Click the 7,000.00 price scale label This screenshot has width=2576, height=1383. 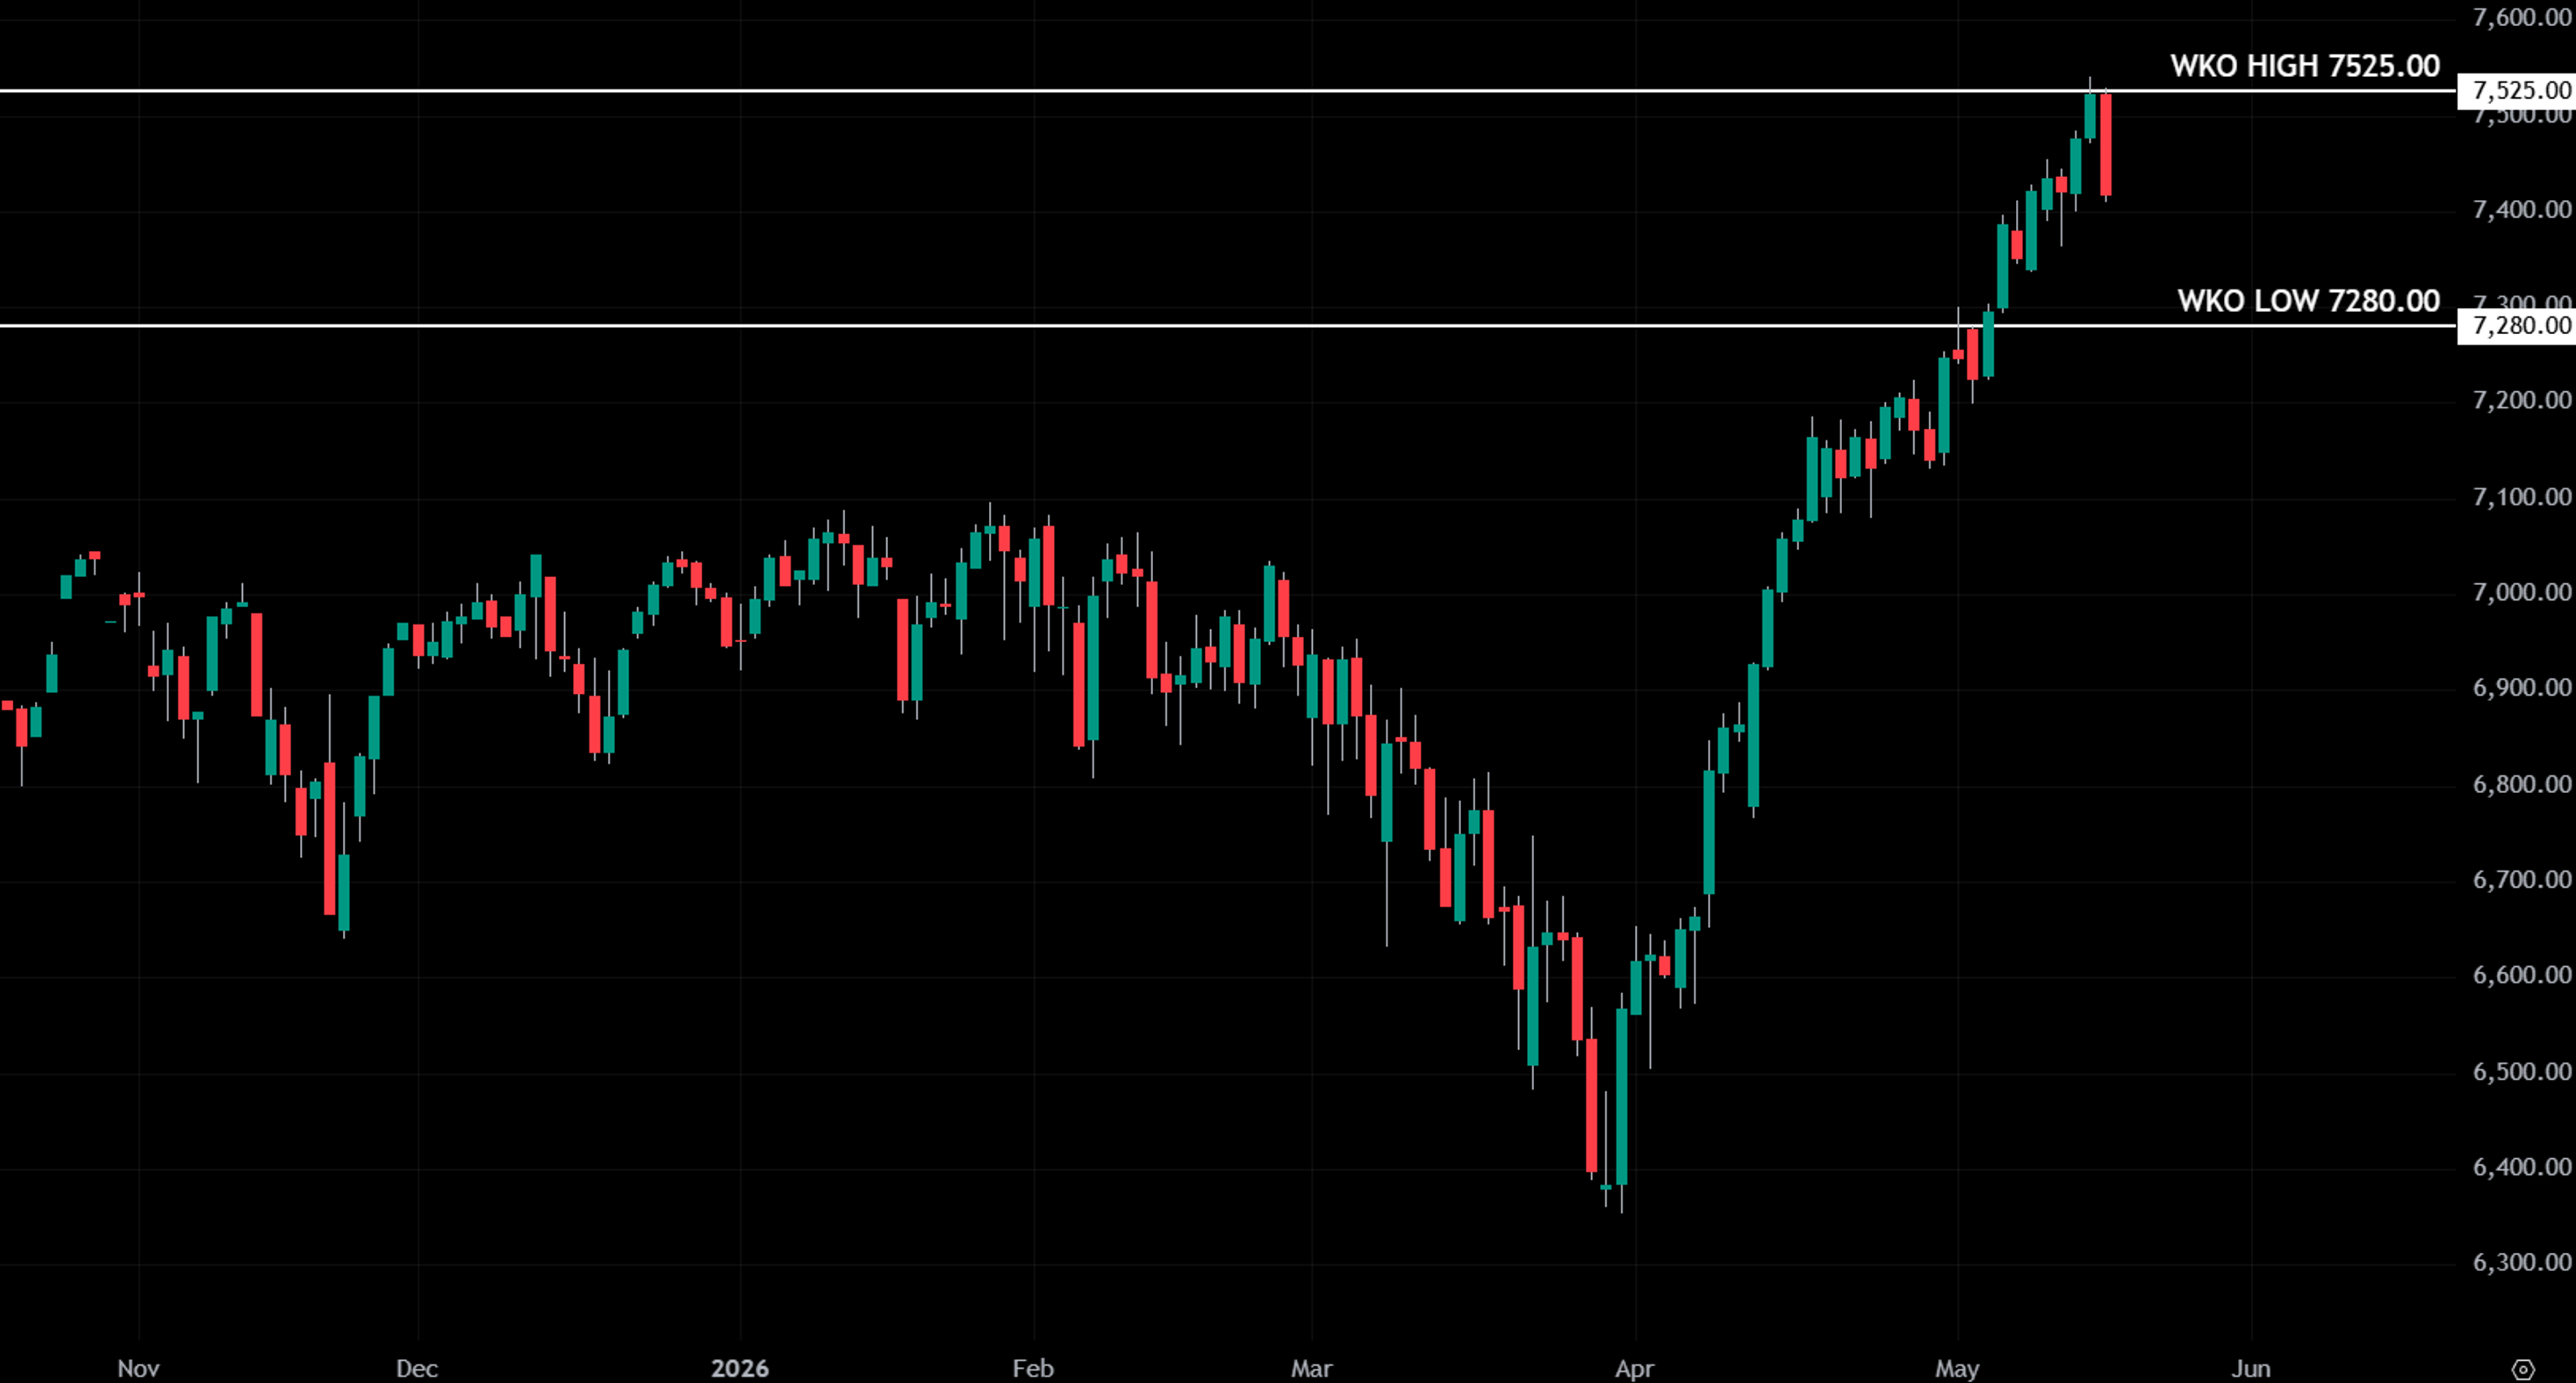point(2521,592)
